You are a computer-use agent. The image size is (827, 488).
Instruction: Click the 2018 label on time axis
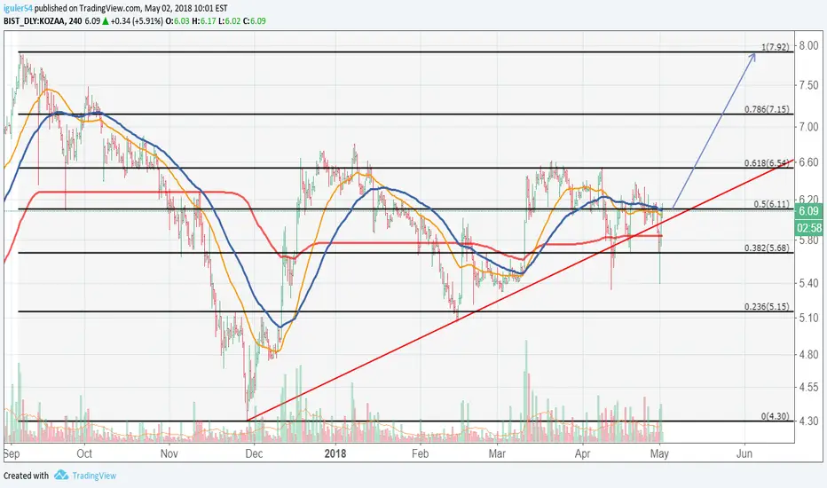(x=335, y=453)
